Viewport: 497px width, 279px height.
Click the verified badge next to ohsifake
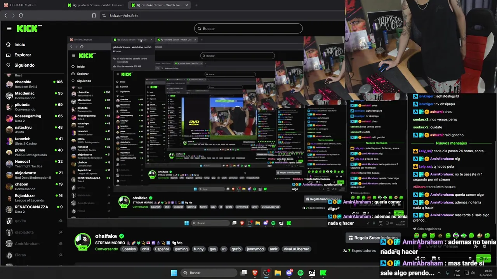(x=122, y=236)
